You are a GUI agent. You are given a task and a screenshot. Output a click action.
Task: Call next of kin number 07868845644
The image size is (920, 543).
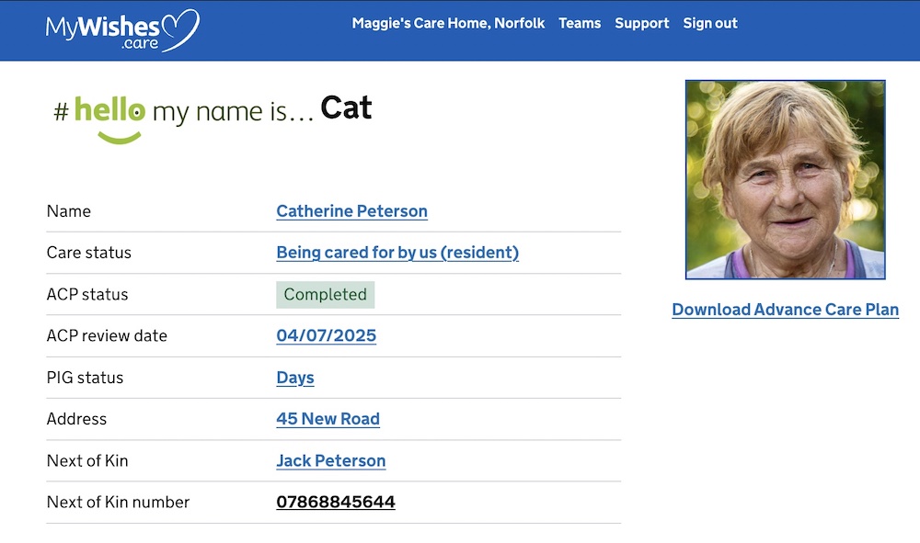tap(335, 503)
